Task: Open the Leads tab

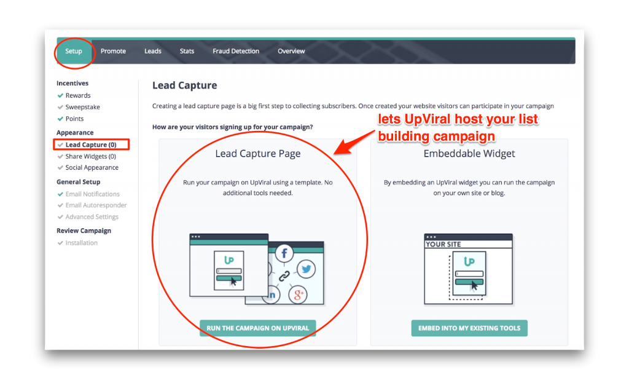Action: click(153, 51)
